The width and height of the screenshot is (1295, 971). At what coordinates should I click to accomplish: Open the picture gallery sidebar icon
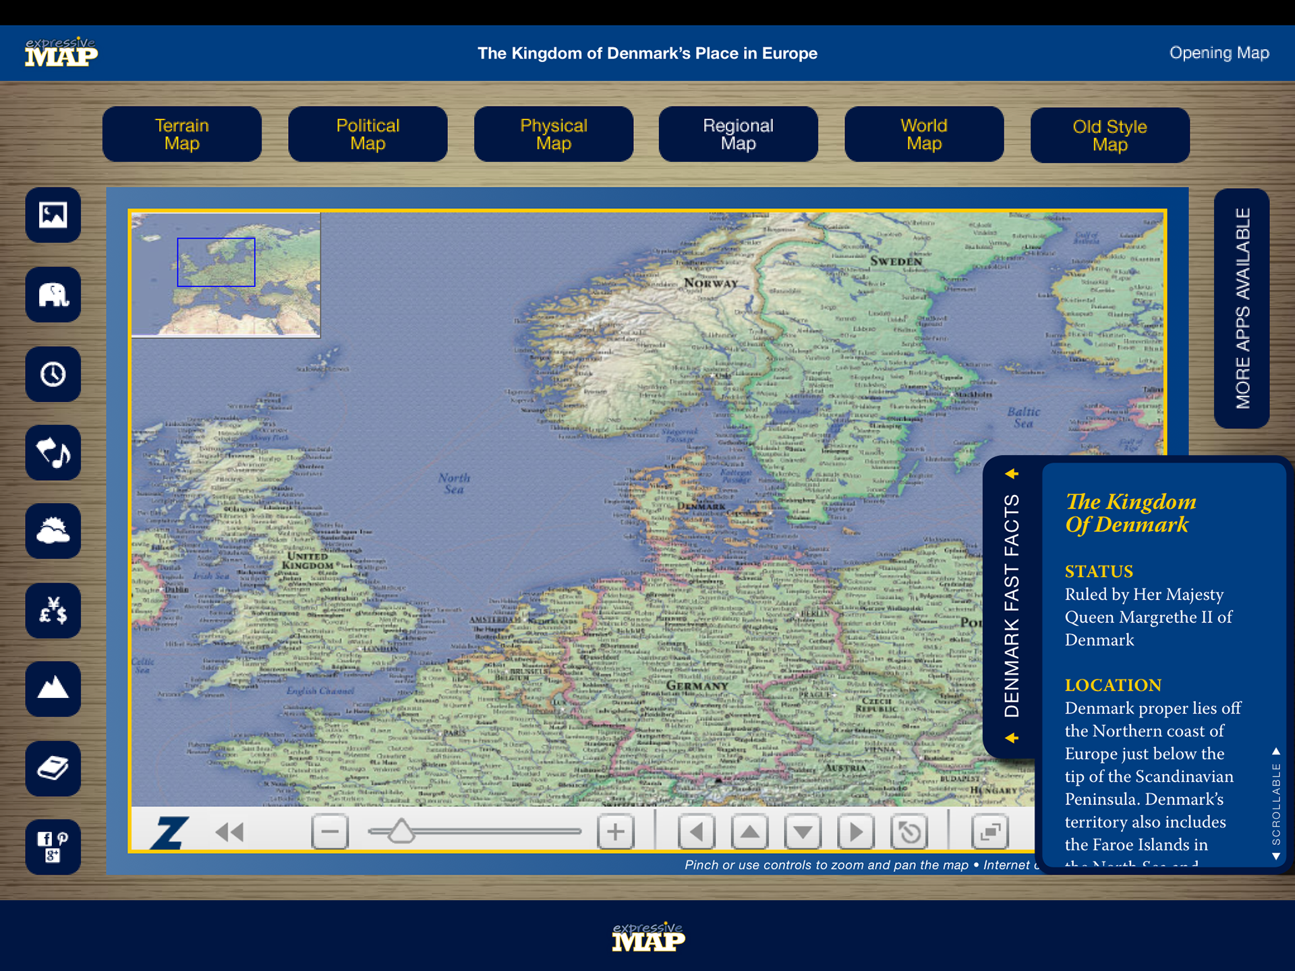53,215
